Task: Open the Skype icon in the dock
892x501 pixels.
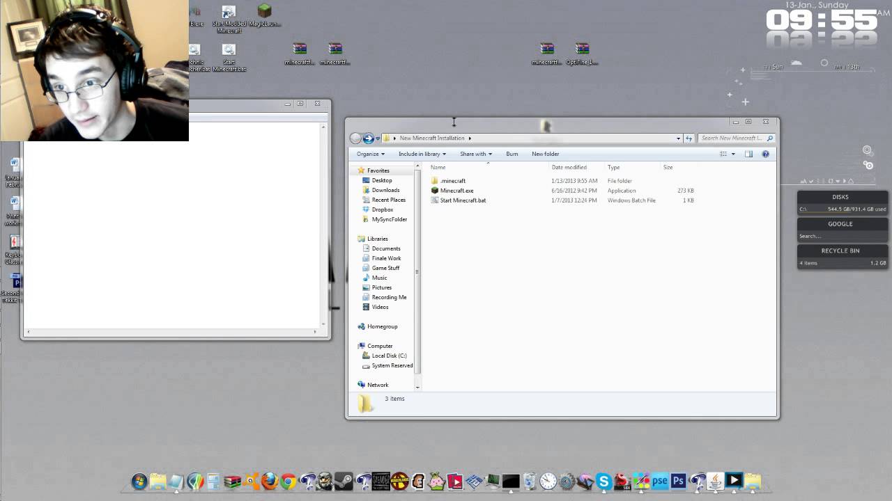Action: pyautogui.click(x=603, y=482)
